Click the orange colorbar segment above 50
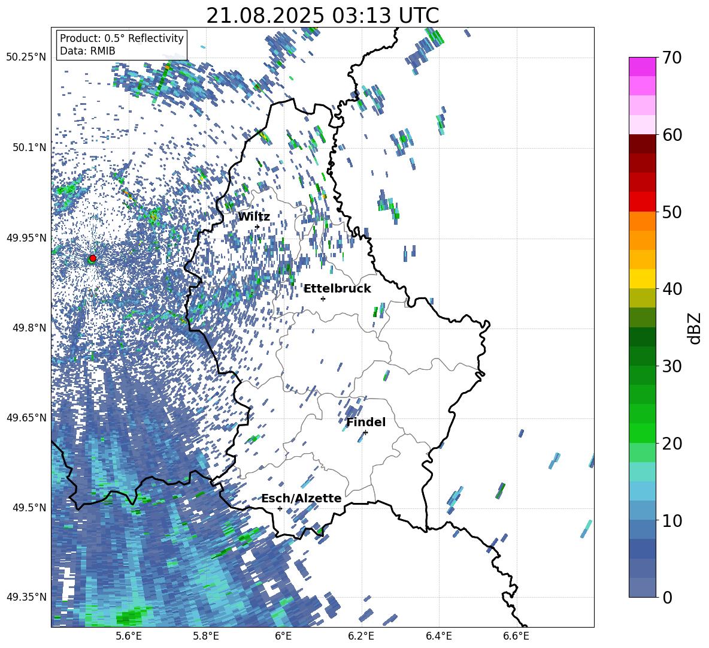 642,221
